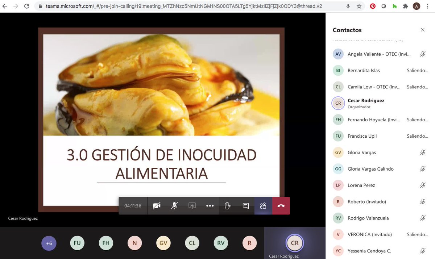Open the share screen tray
435x259 pixels.
pyautogui.click(x=192, y=206)
